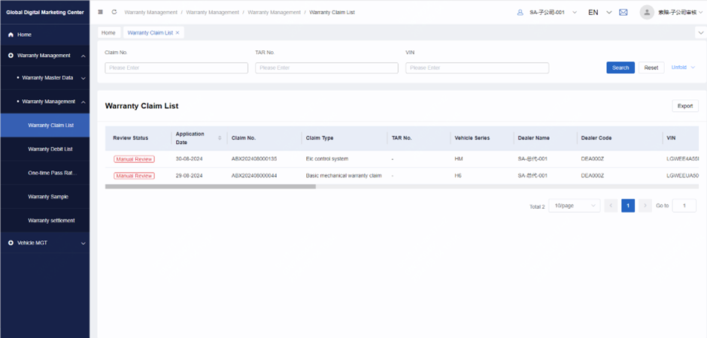Screen dimensions: 707x338
Task: Open Warranty settlement menu item
Action: [44, 221]
